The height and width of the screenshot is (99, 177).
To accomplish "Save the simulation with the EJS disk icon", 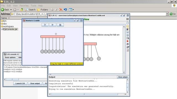I will coord(128,32).
